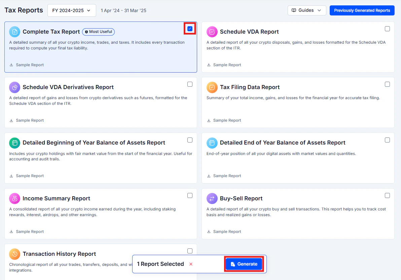Click the Schedule VDA Report pink icon
The image size is (401, 280).
pos(212,32)
